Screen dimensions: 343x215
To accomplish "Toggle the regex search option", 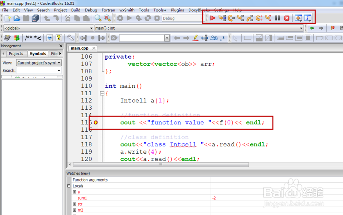I will coord(223,38).
